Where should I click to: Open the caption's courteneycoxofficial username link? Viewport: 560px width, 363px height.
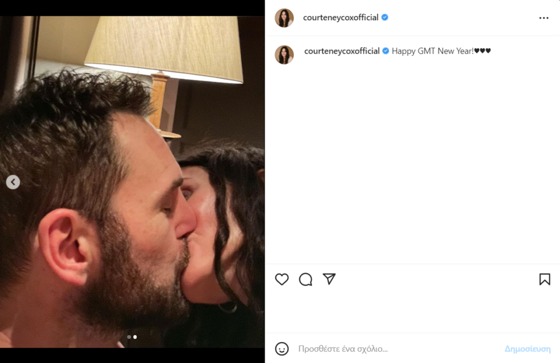[x=341, y=51]
